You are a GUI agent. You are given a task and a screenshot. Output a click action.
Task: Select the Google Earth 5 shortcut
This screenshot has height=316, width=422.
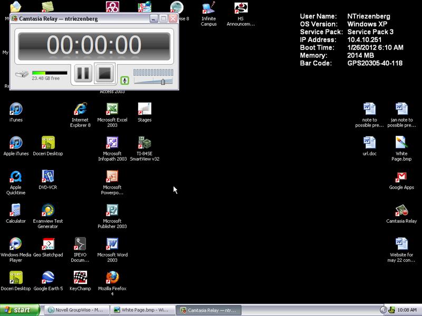pyautogui.click(x=48, y=281)
